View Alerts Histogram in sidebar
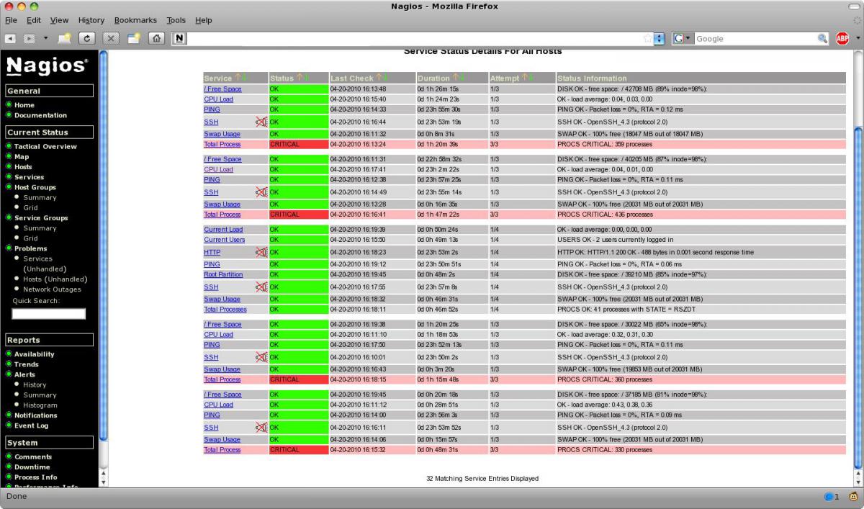The image size is (864, 509). (40, 405)
